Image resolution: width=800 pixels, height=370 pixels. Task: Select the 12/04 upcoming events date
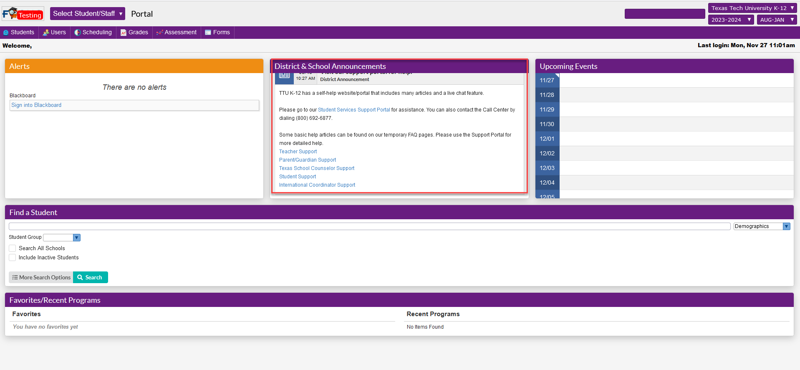pos(547,182)
